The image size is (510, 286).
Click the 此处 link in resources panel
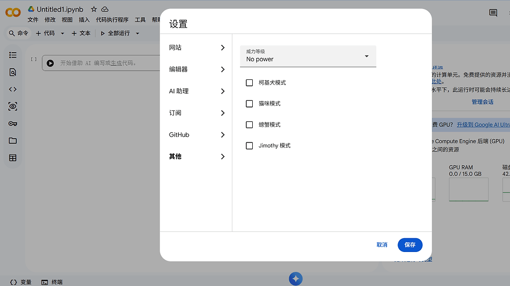point(437,81)
